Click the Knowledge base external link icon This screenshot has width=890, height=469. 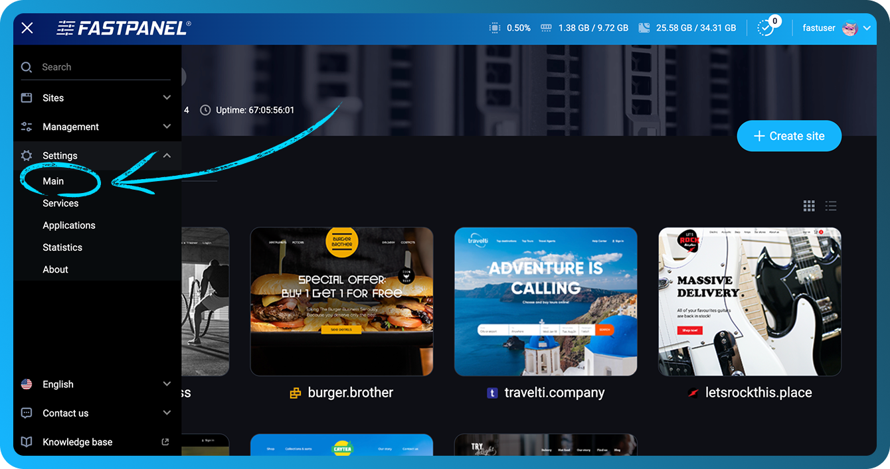(165, 442)
